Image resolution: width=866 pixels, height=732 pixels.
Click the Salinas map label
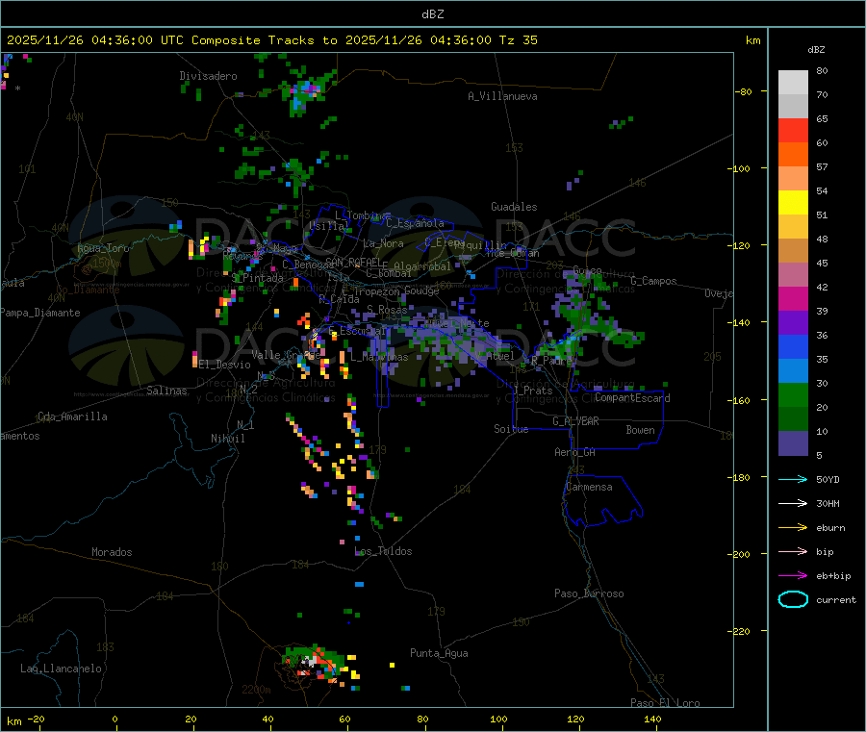[166, 391]
